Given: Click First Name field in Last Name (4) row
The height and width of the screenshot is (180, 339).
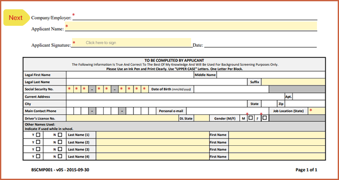Looking at the screenshot, I should pyautogui.click(x=277, y=156).
